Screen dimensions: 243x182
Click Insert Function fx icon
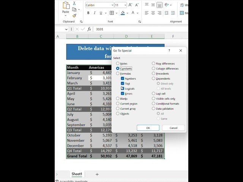pos(89,29)
